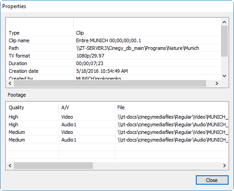
Task: Click properties list scroll right arrow
Action: point(217,83)
